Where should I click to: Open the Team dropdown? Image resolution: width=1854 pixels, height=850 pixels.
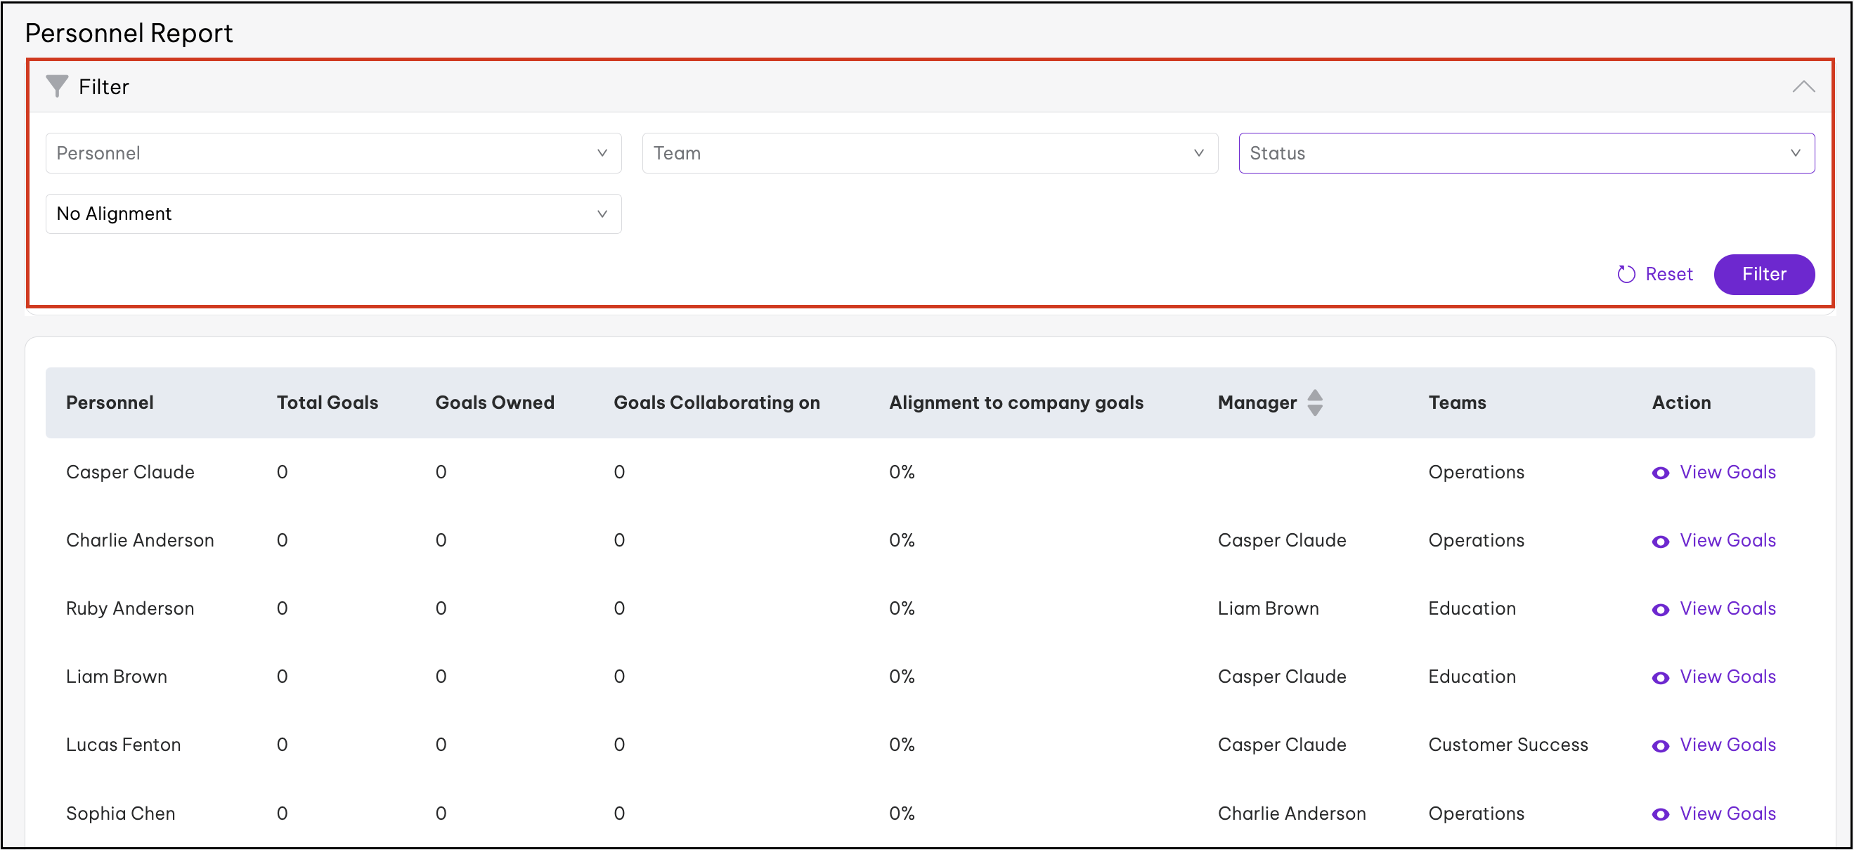pos(929,152)
